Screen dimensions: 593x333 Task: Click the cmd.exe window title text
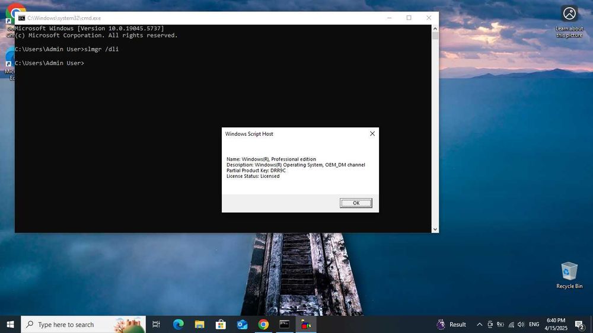(x=64, y=18)
